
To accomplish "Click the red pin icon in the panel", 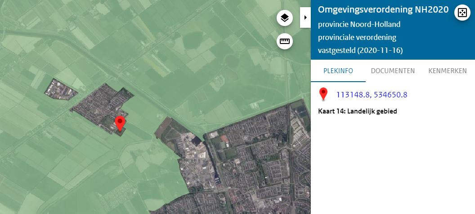I will [x=323, y=94].
